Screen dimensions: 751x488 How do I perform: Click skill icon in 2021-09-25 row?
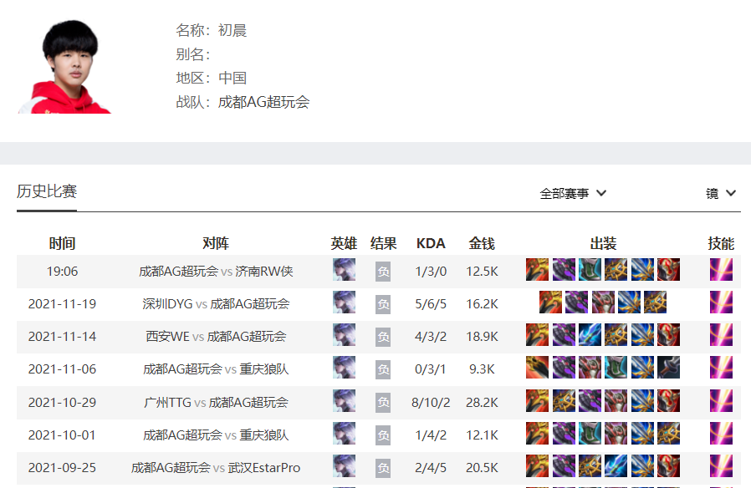pyautogui.click(x=721, y=465)
